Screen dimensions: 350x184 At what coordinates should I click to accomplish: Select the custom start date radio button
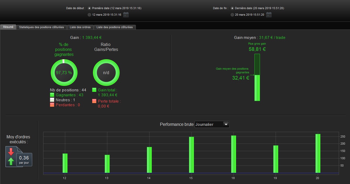click(x=89, y=15)
